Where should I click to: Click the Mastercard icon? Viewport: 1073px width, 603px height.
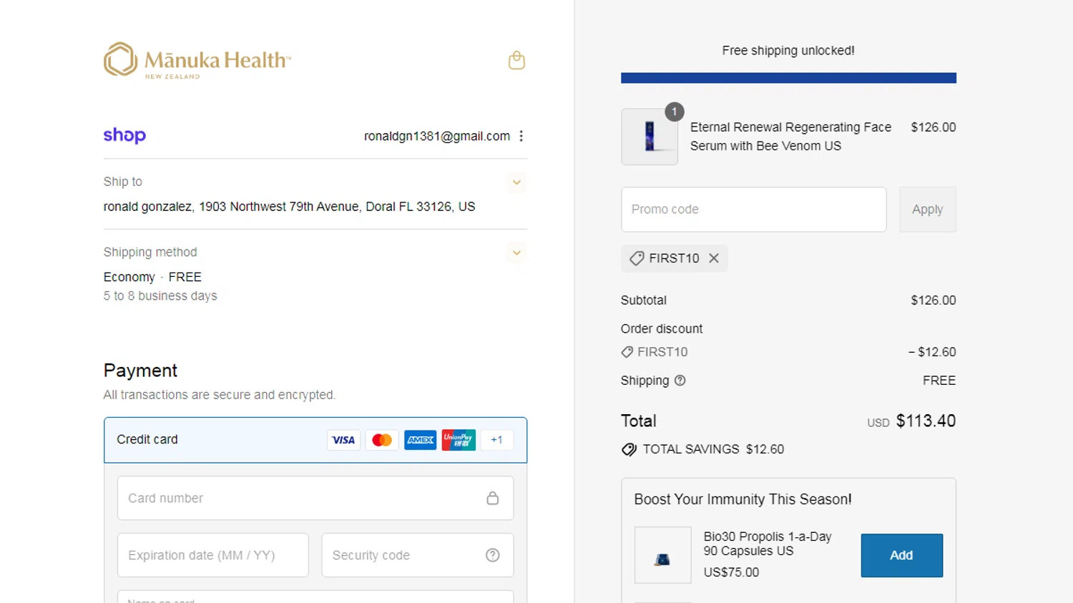click(x=382, y=440)
